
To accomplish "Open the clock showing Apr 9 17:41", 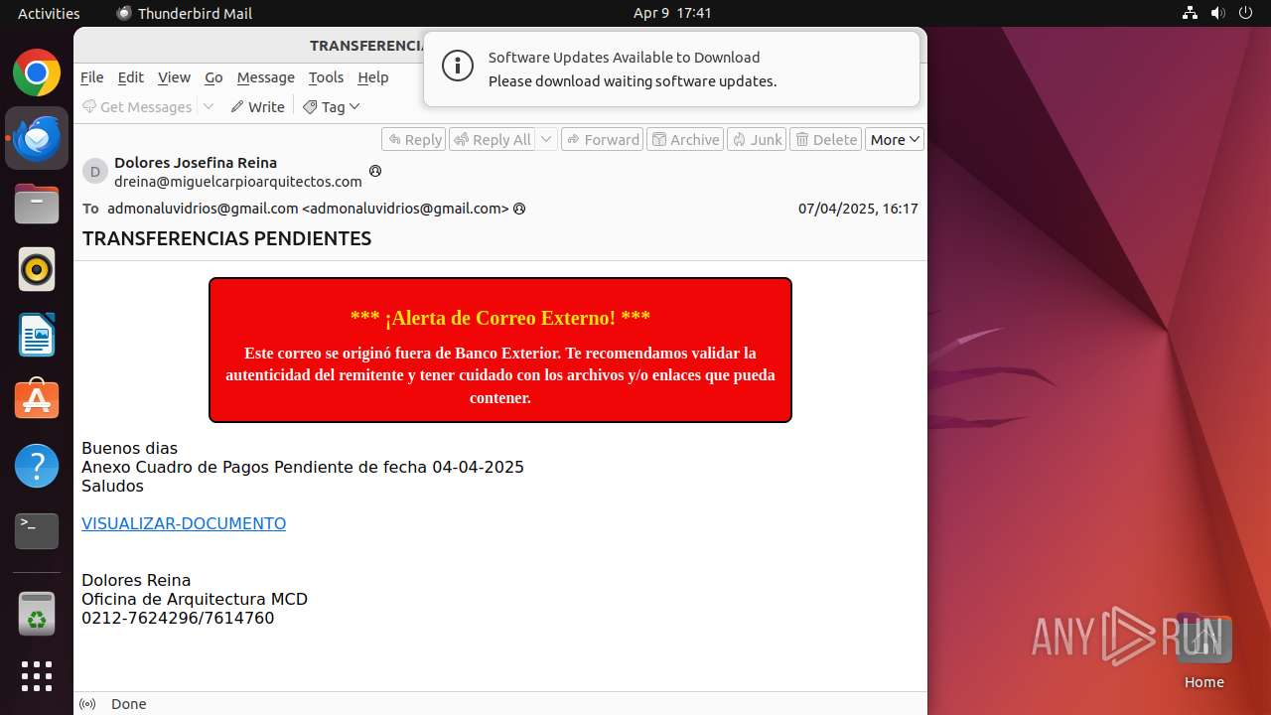I will click(x=672, y=13).
